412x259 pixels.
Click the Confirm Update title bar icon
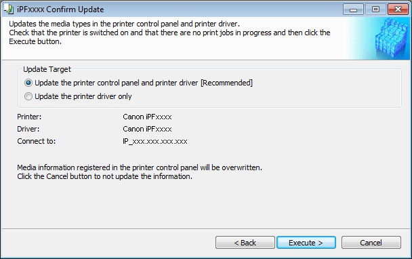pos(9,9)
